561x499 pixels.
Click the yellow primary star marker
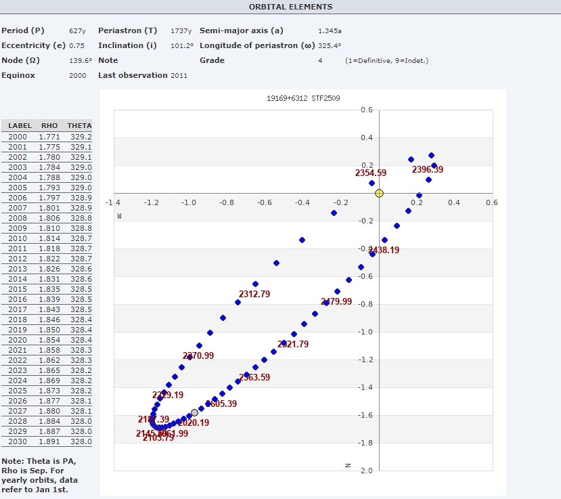click(379, 193)
